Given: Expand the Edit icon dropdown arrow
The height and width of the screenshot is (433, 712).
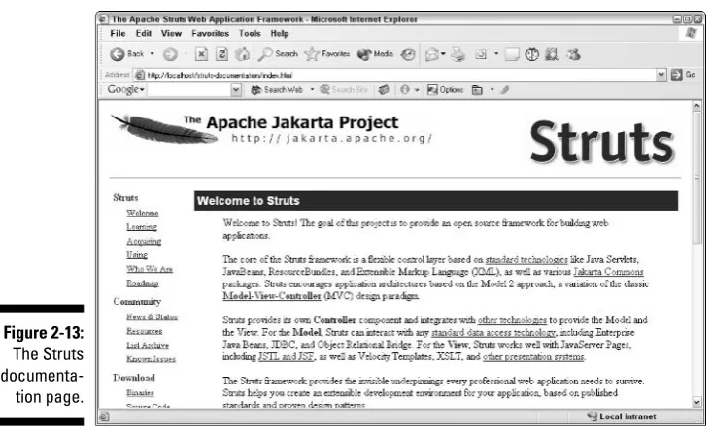Looking at the screenshot, I should (x=496, y=54).
